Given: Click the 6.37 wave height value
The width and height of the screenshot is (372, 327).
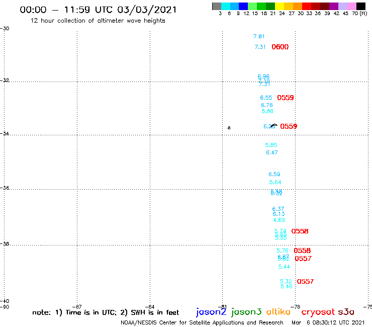Looking at the screenshot, I should (x=278, y=209).
